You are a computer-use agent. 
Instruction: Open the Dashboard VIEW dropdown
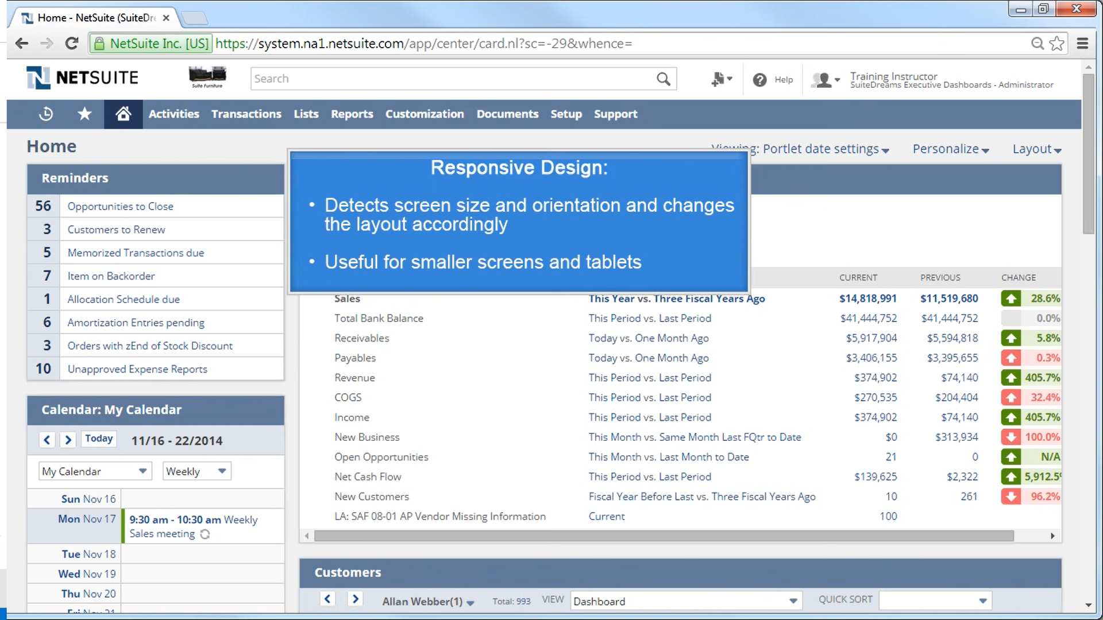[x=686, y=601]
